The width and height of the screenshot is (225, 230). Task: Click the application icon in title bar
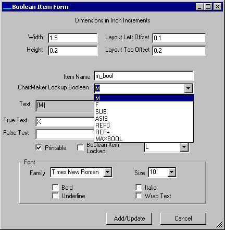point(7,7)
